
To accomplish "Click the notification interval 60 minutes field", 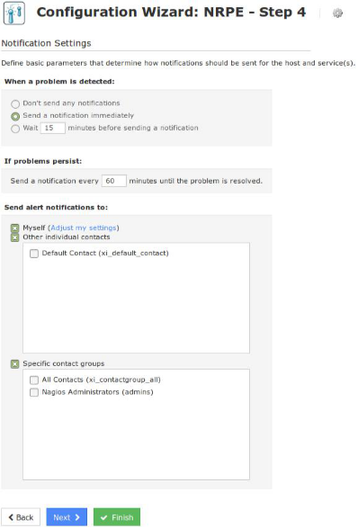I will click(x=114, y=181).
